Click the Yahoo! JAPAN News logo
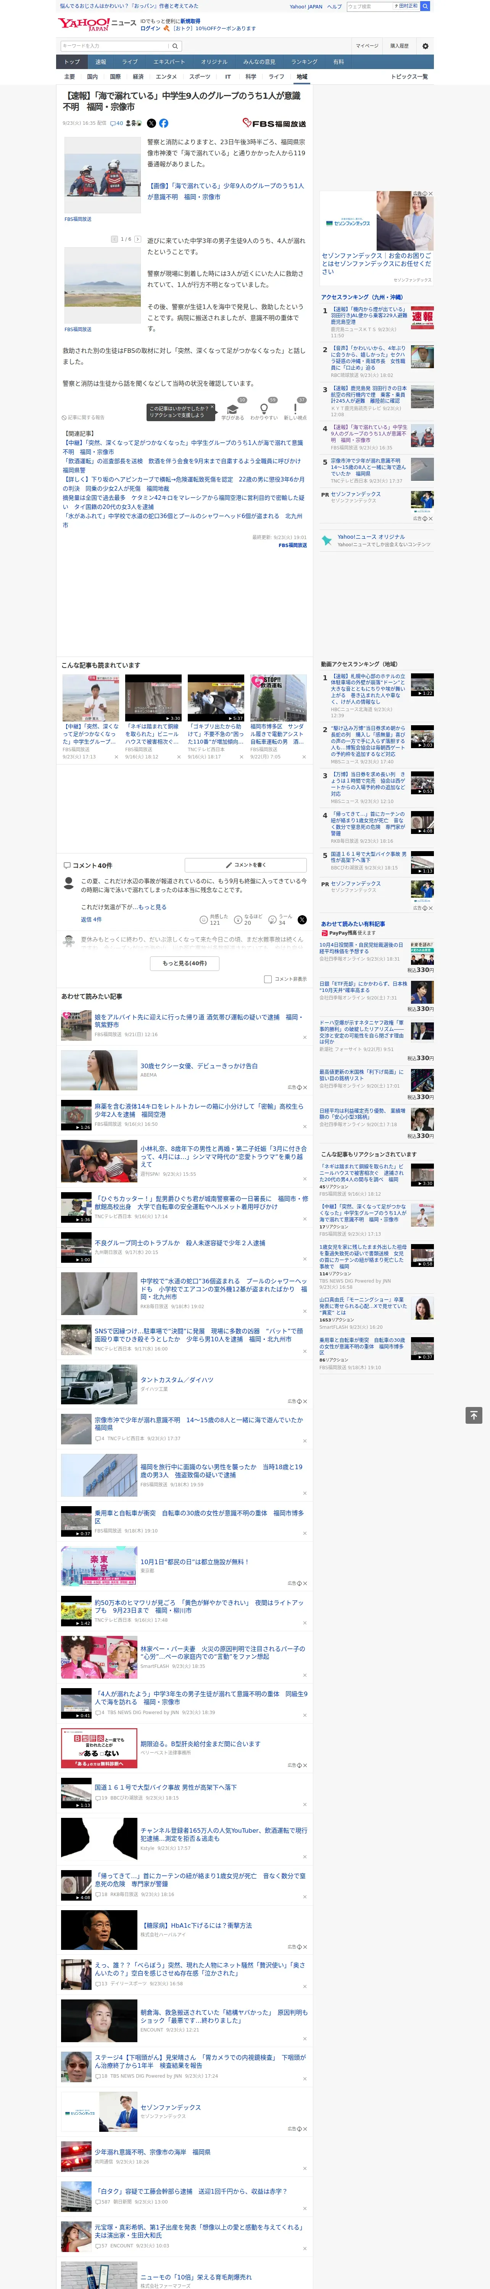Viewport: 490px width, 2289px height. point(97,24)
